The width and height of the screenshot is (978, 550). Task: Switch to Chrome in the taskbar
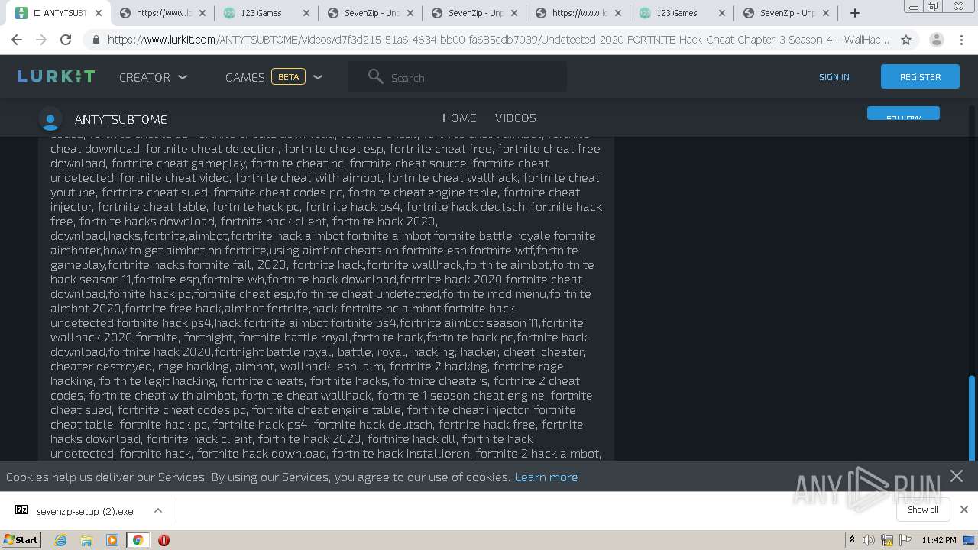tap(138, 540)
